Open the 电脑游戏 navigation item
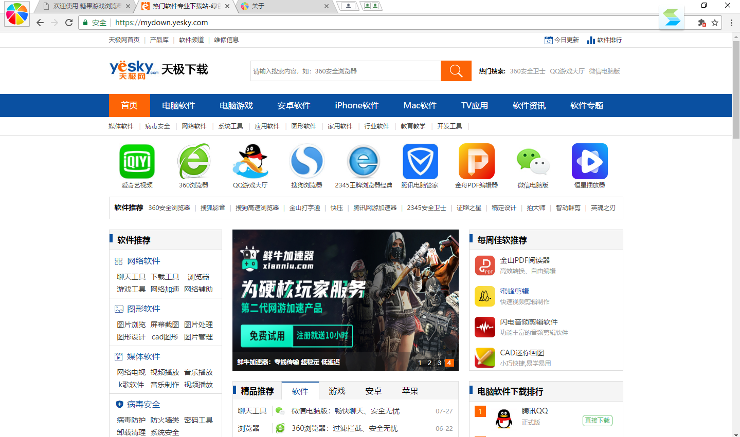The height and width of the screenshot is (437, 740). (x=236, y=105)
